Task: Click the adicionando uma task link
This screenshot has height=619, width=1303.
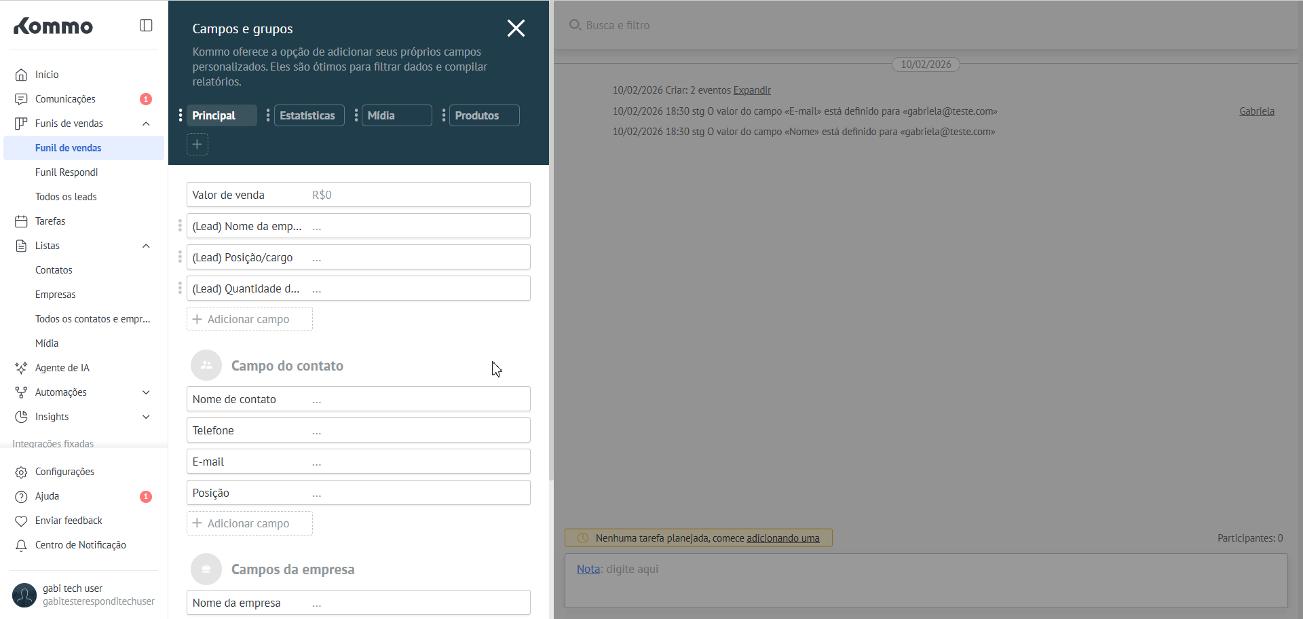Action: pyautogui.click(x=782, y=538)
